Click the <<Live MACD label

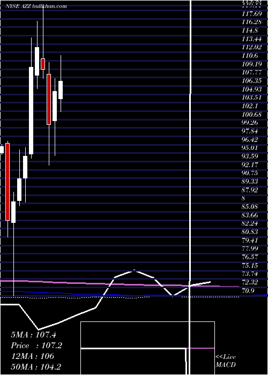(x=226, y=361)
